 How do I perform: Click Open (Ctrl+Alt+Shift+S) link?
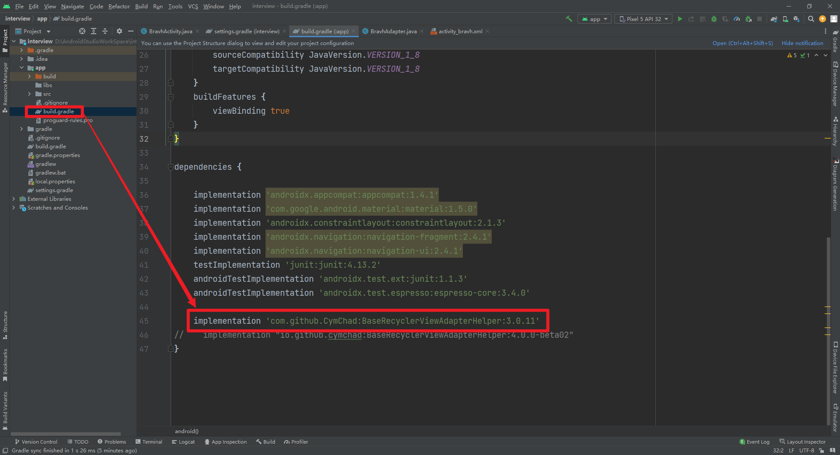click(742, 43)
